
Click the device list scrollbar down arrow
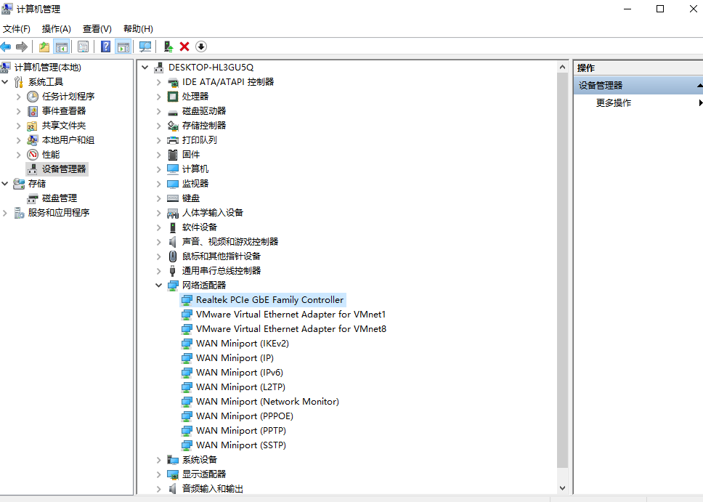point(563,489)
